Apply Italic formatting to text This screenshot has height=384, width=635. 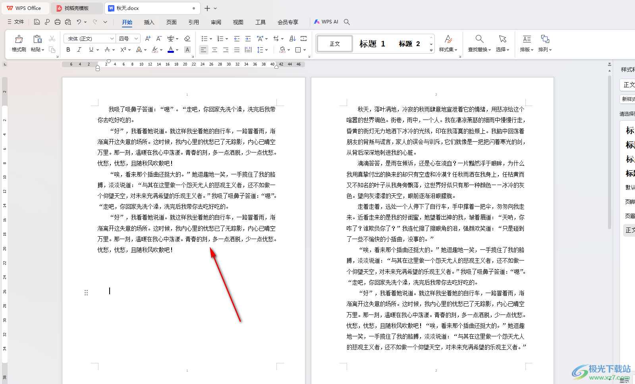point(79,50)
